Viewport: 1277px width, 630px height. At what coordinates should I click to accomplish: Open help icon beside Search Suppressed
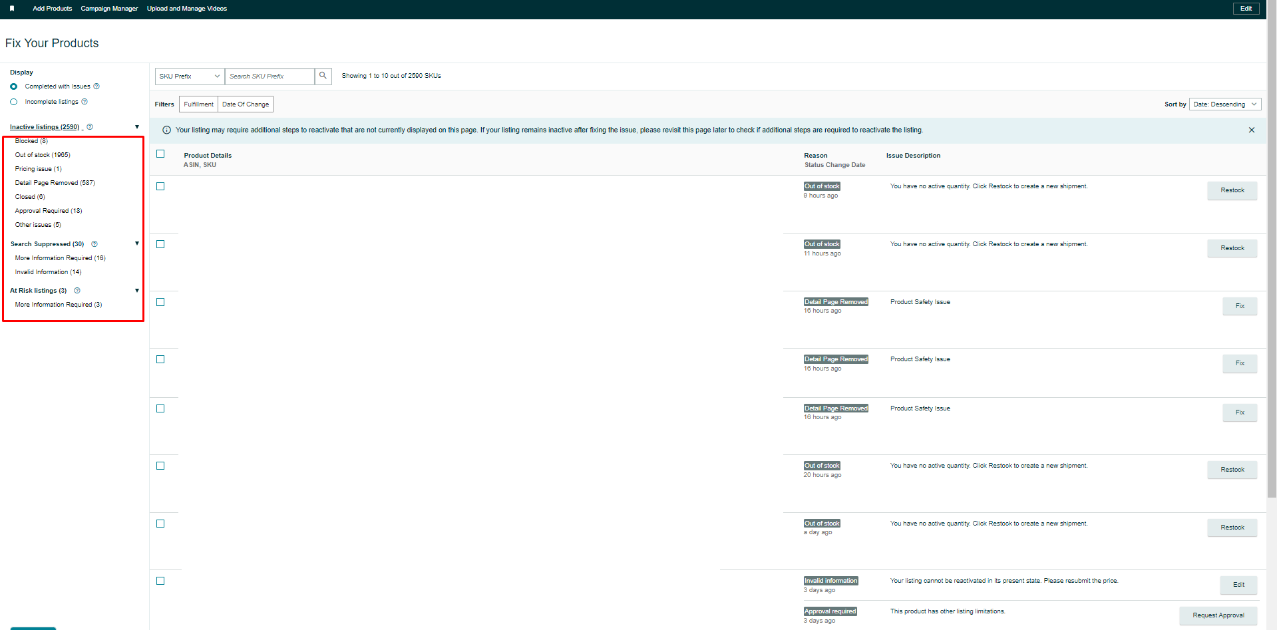(x=94, y=244)
